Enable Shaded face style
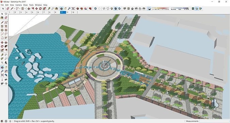The image size is (230, 123). pyautogui.click(x=112, y=8)
